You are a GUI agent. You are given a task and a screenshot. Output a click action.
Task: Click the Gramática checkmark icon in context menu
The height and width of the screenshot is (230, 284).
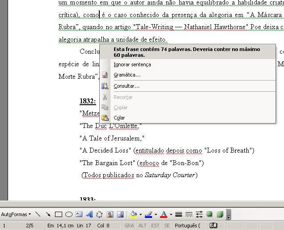[x=105, y=75]
